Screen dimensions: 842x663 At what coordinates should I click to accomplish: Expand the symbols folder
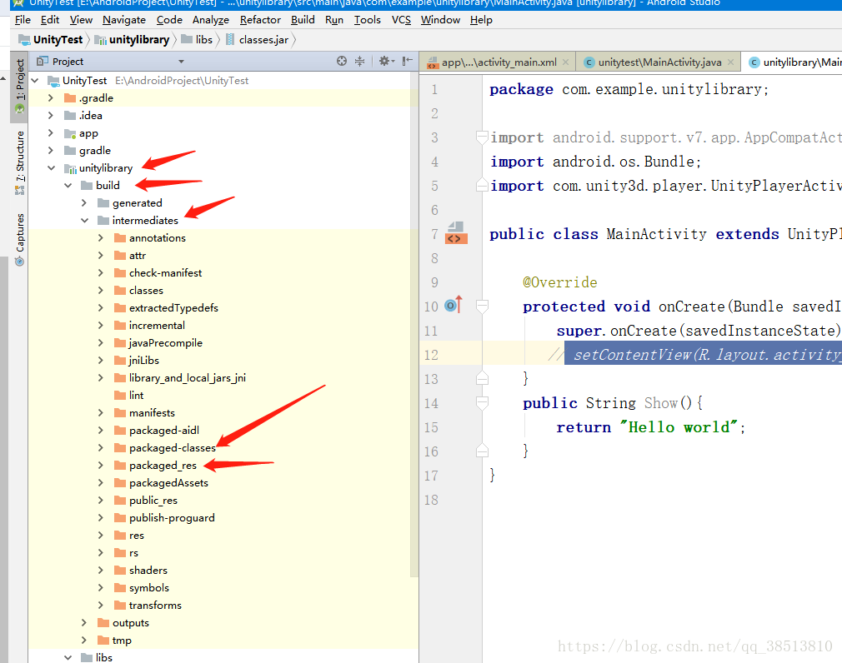pos(101,588)
